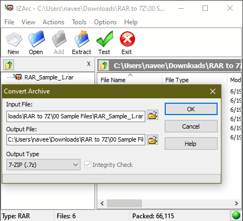
Task: Click the grayed Add toolbar icon
Action: point(59,43)
